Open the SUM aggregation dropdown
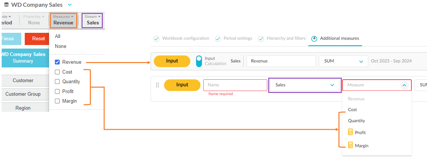Screen dimensions: 427x158 [343, 61]
